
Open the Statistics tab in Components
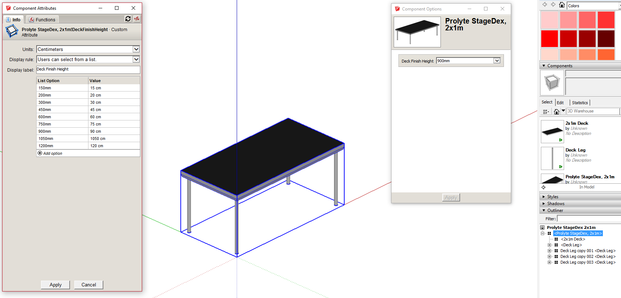tap(580, 103)
